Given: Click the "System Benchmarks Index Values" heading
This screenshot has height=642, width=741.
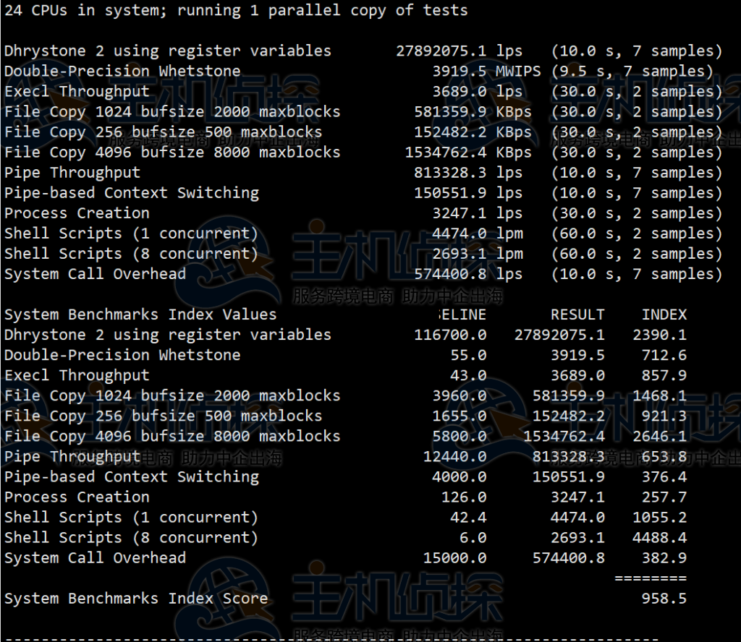Looking at the screenshot, I should (x=140, y=314).
